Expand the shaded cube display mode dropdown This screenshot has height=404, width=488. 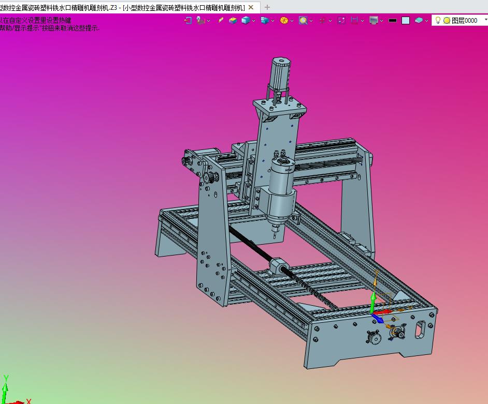tap(254, 21)
